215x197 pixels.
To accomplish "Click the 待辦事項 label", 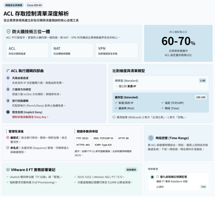I will click(x=153, y=169).
